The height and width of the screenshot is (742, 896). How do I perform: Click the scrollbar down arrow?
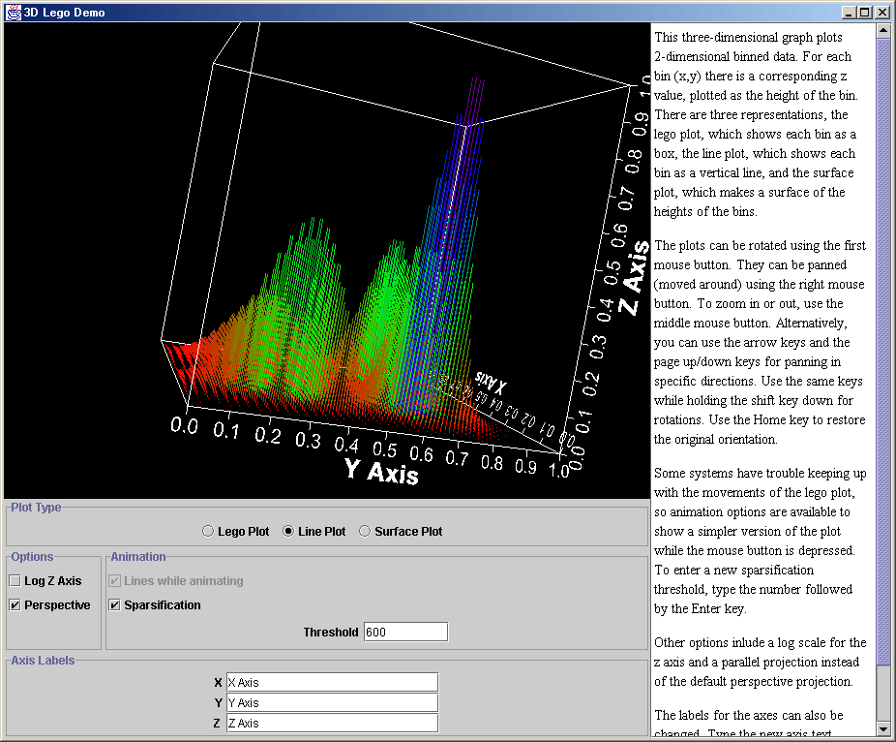883,729
